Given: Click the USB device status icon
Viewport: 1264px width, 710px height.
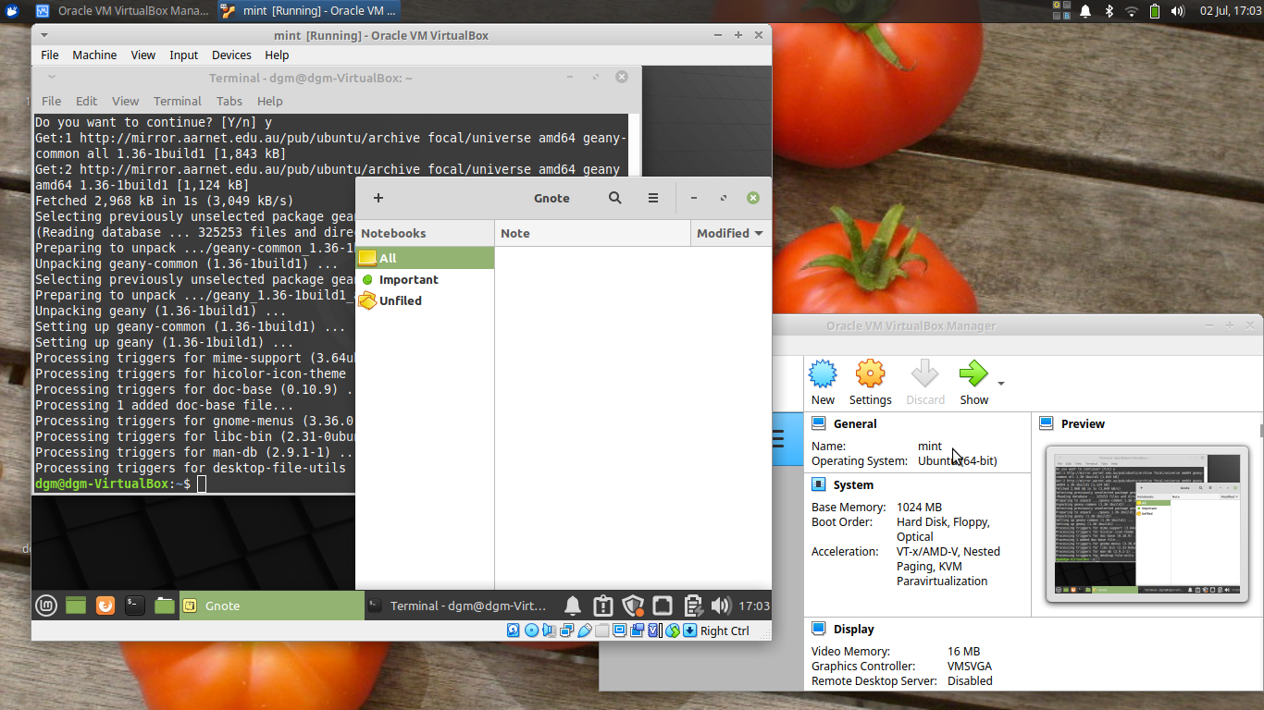Looking at the screenshot, I should 585,630.
